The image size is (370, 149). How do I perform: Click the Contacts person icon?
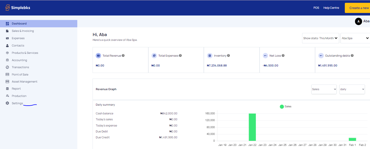7,46
